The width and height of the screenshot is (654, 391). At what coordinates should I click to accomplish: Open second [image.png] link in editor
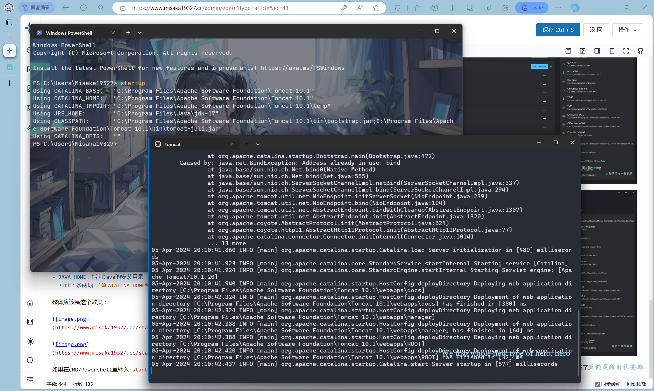[x=72, y=344]
